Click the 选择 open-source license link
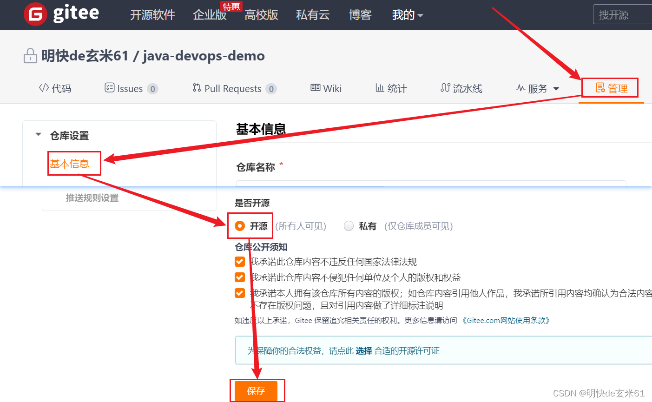The width and height of the screenshot is (652, 402). 364,351
